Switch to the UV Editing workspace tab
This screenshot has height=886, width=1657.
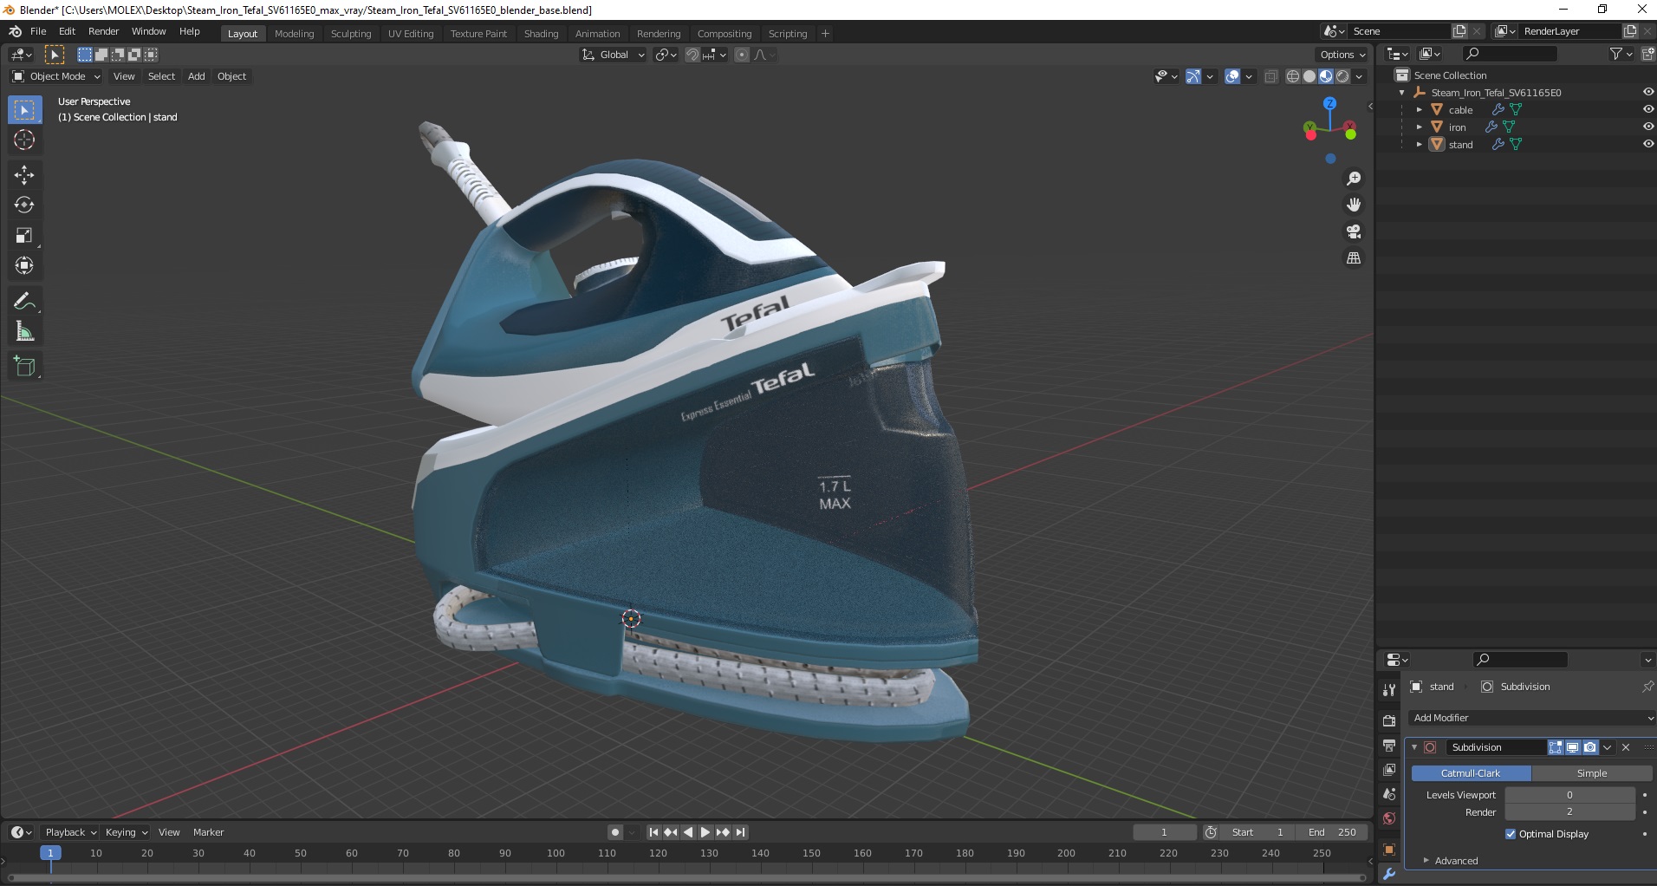coord(411,34)
